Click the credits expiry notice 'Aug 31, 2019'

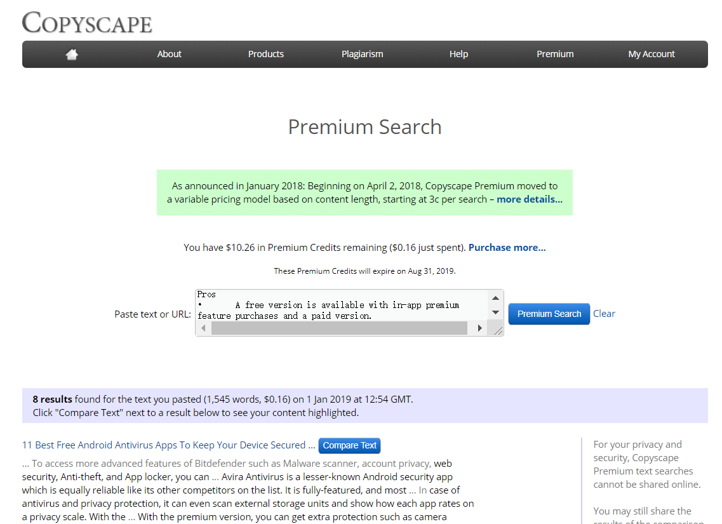(431, 271)
